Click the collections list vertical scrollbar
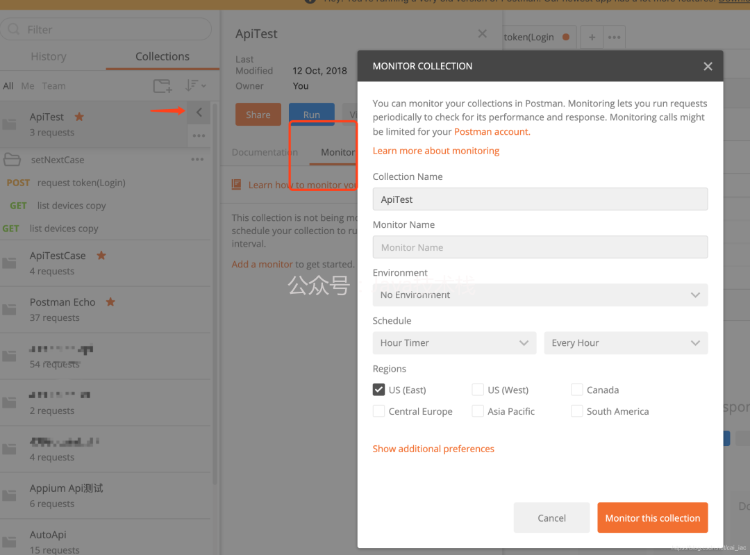The width and height of the screenshot is (750, 555). click(x=215, y=295)
